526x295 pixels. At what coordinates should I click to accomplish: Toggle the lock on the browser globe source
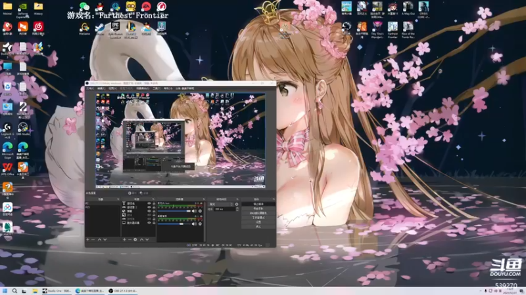(154, 211)
